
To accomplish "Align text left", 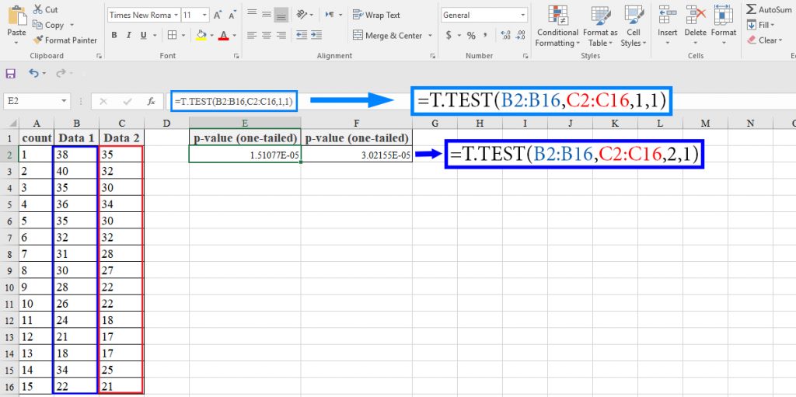I will coord(252,36).
